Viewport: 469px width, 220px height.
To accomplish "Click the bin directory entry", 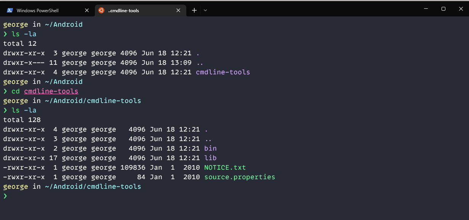I will click(210, 148).
